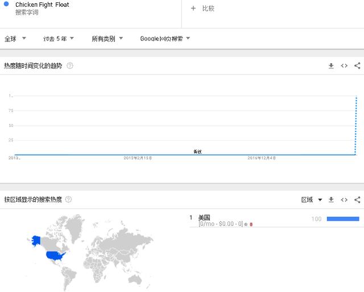Click the blue 100 bar for 美国
The height and width of the screenshot is (292, 364).
pyautogui.click(x=343, y=219)
